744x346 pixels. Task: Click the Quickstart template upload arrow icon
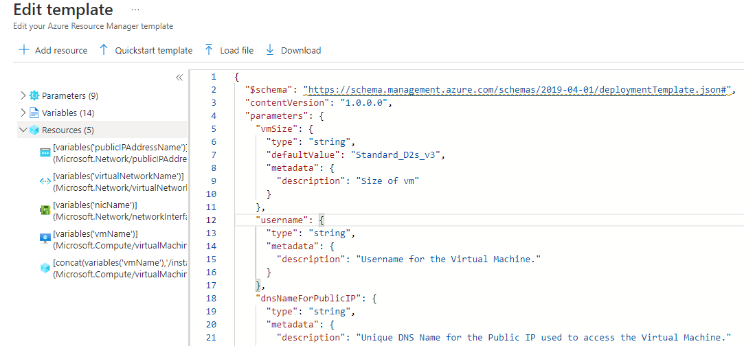(104, 50)
